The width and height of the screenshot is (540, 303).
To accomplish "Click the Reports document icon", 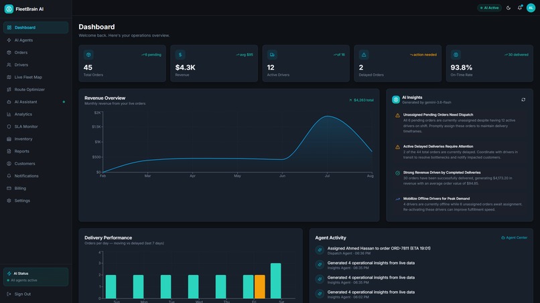I will pos(9,151).
